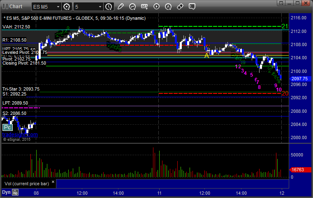Click the 08 date label on time axis

(36, 193)
